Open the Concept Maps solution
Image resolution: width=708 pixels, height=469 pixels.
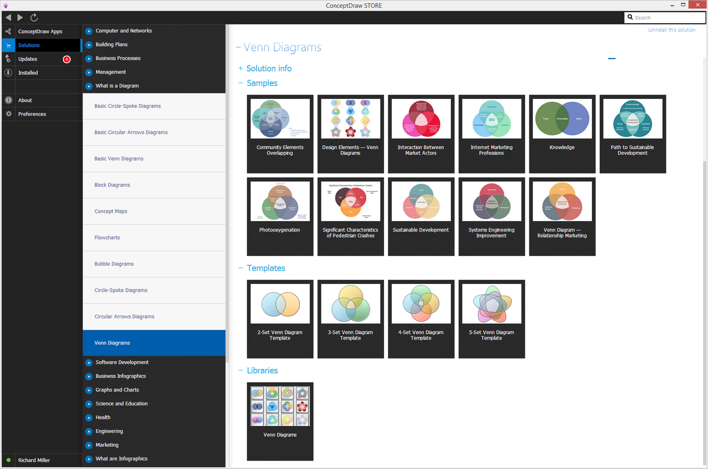(154, 212)
